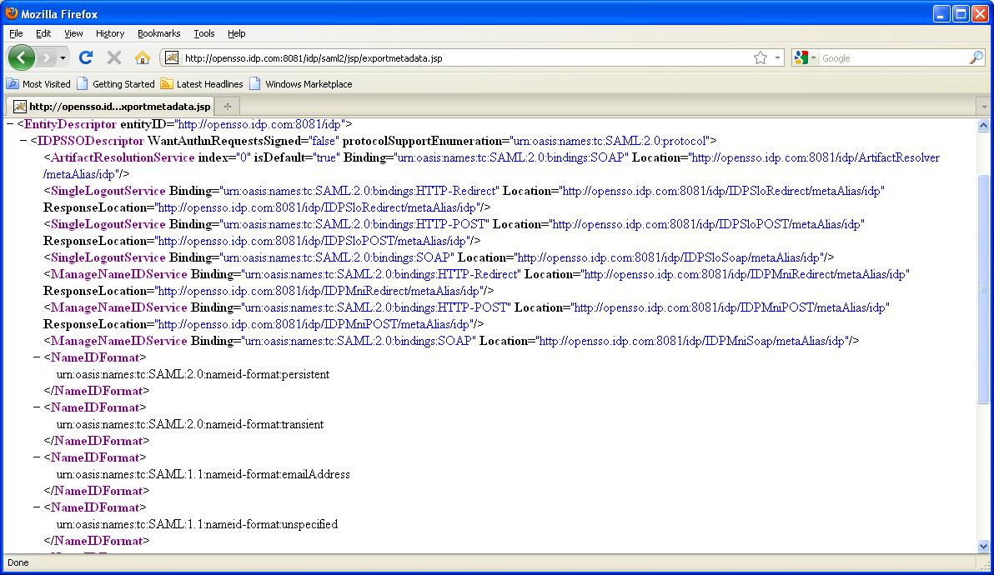Open the back/forward history dropdown arrow
The image size is (994, 575).
[63, 58]
